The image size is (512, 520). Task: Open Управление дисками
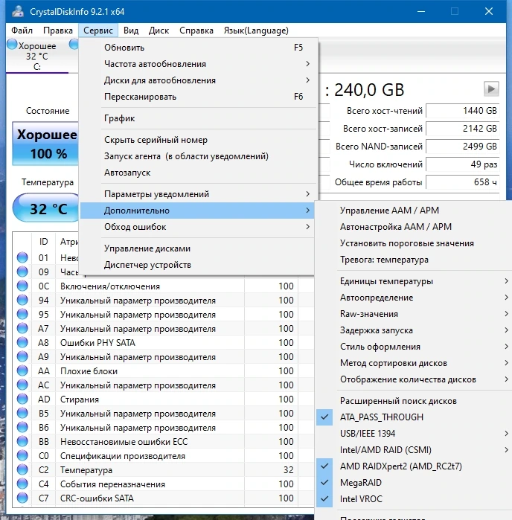197,248
